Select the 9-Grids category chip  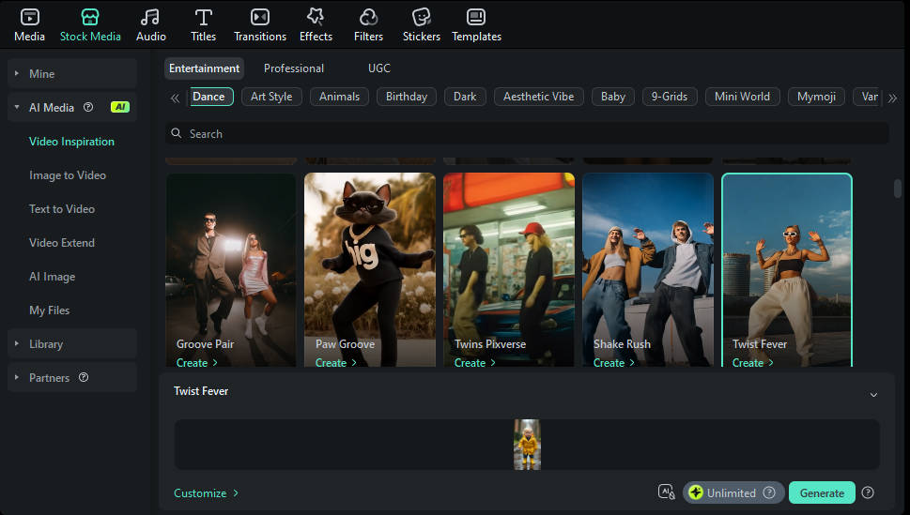(x=670, y=97)
